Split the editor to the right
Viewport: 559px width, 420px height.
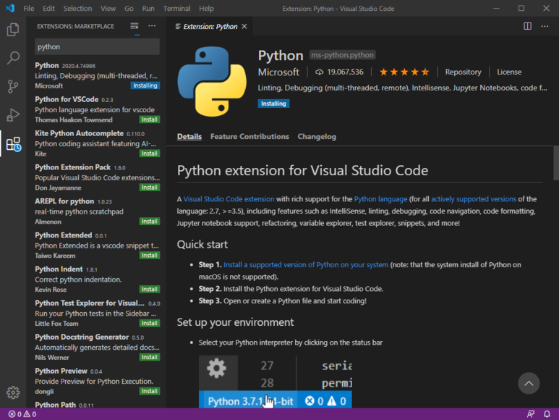[x=527, y=26]
